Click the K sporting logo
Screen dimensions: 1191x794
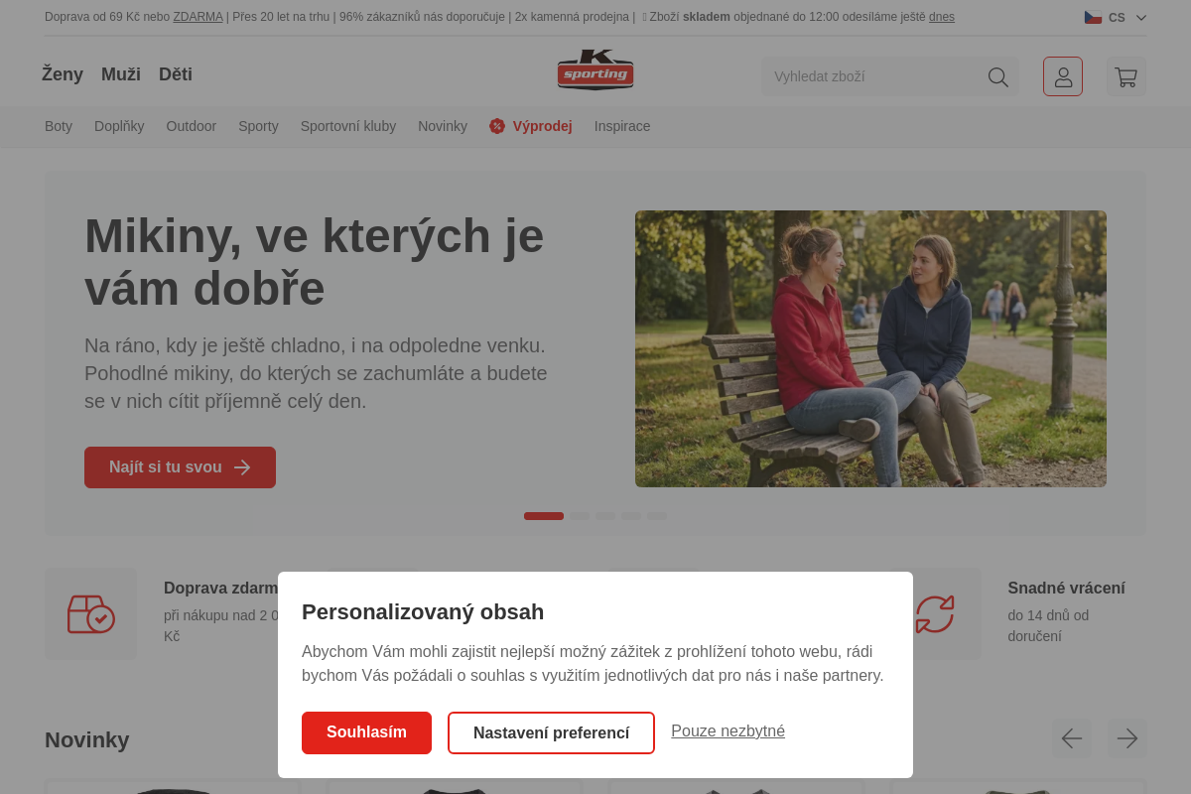(595, 70)
